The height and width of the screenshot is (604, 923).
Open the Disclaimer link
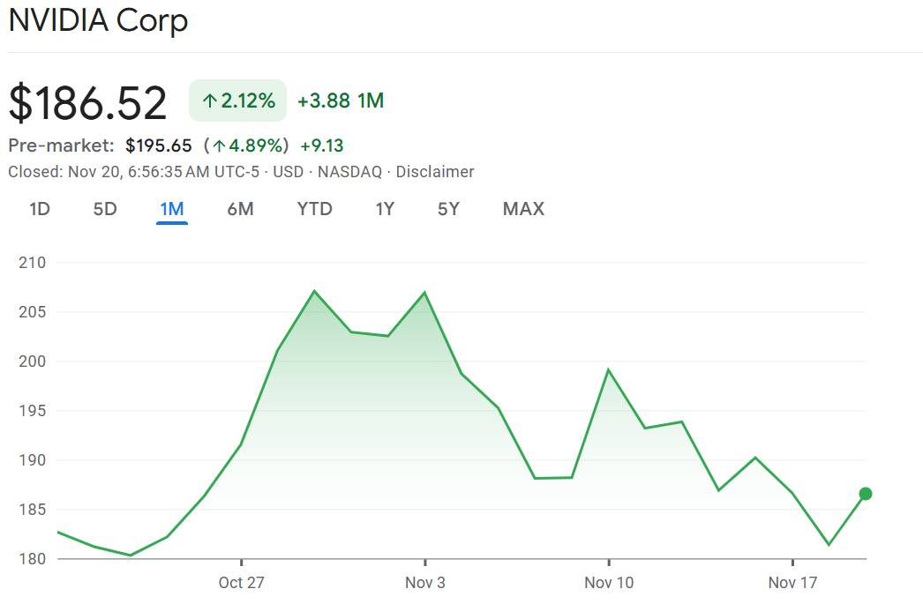click(x=435, y=172)
